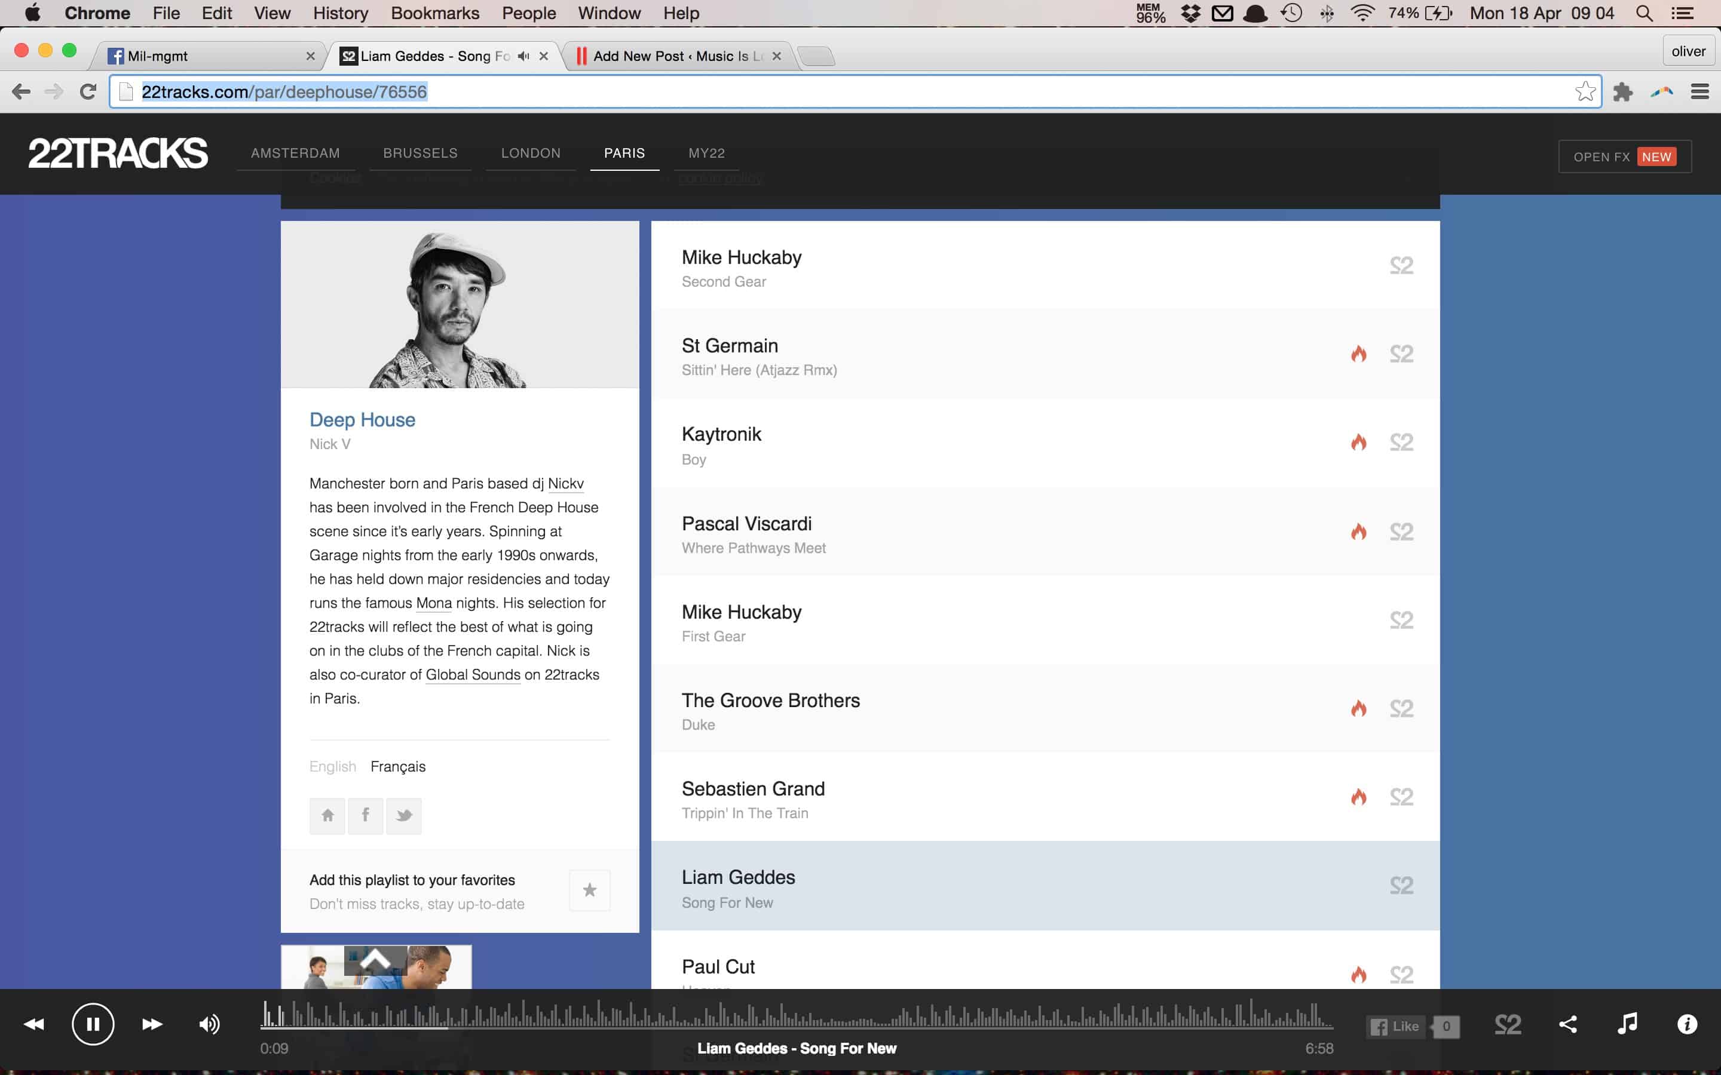Click the 22TRACKS logo
Image resolution: width=1721 pixels, height=1075 pixels.
[x=118, y=153]
